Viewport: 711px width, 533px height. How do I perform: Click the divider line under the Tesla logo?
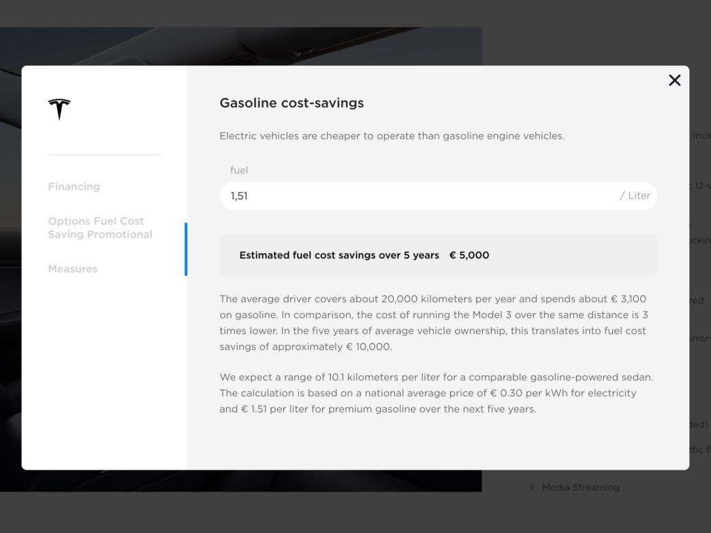(x=104, y=155)
